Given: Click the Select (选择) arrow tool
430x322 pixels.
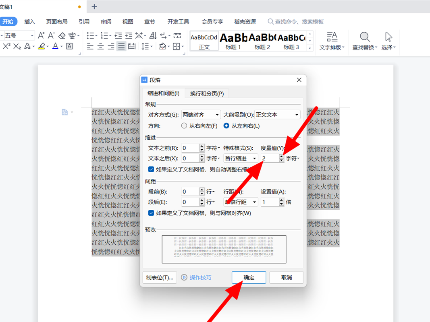Looking at the screenshot, I should click(388, 41).
